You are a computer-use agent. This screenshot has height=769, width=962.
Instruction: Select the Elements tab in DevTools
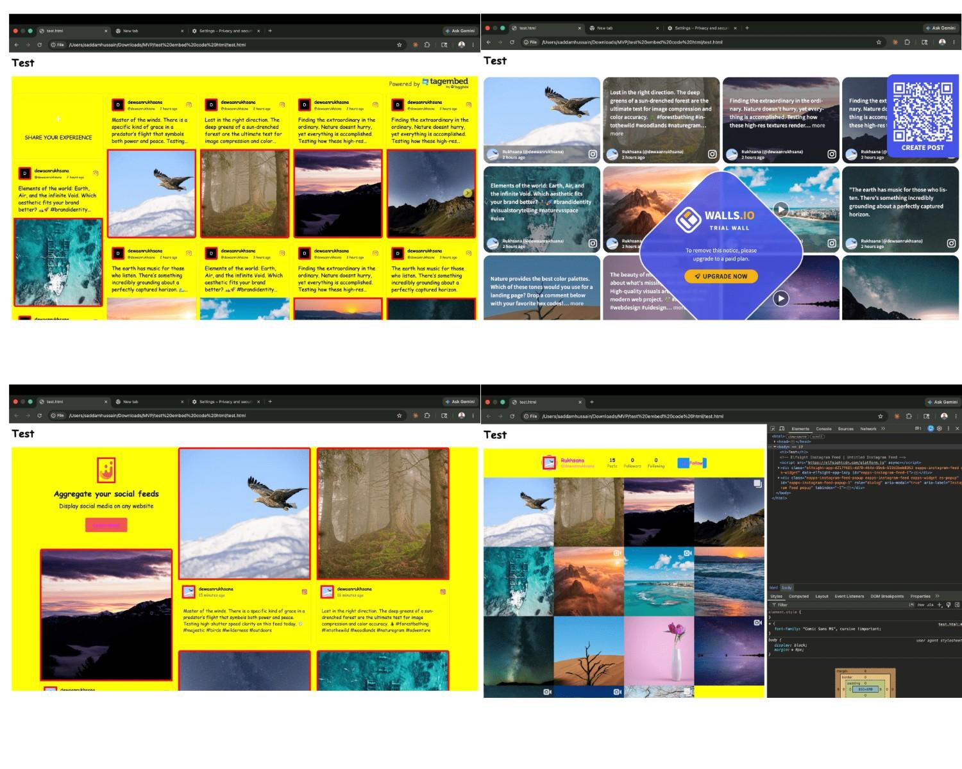click(800, 429)
